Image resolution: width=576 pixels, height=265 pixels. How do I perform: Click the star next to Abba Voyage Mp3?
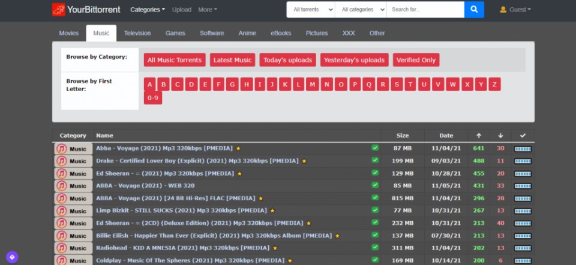[238, 149]
